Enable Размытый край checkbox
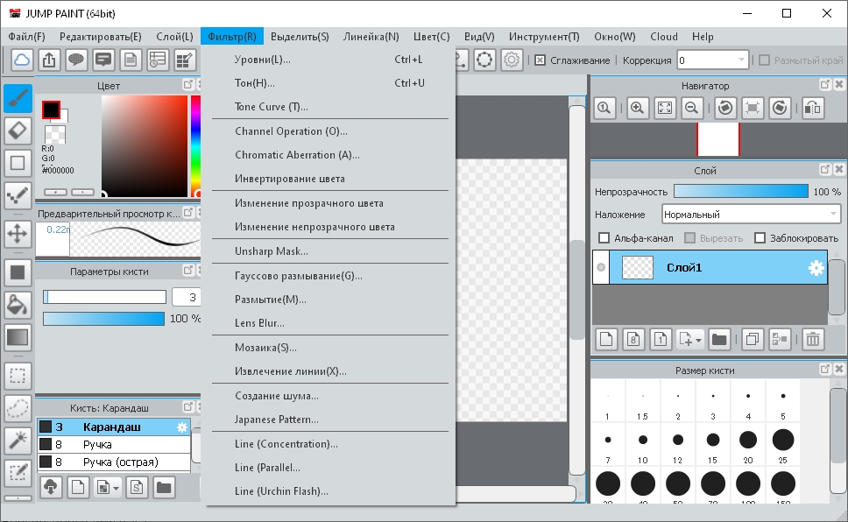Screen dimensions: 848x522 764,60
